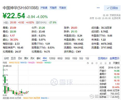Viewport: 123px width, 100px height.
Task: Click the 货币单位 CNY value
Action: [78, 52]
